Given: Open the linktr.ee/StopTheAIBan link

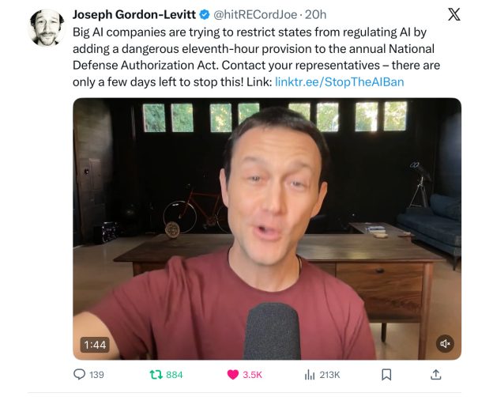Looking at the screenshot, I should click(339, 82).
